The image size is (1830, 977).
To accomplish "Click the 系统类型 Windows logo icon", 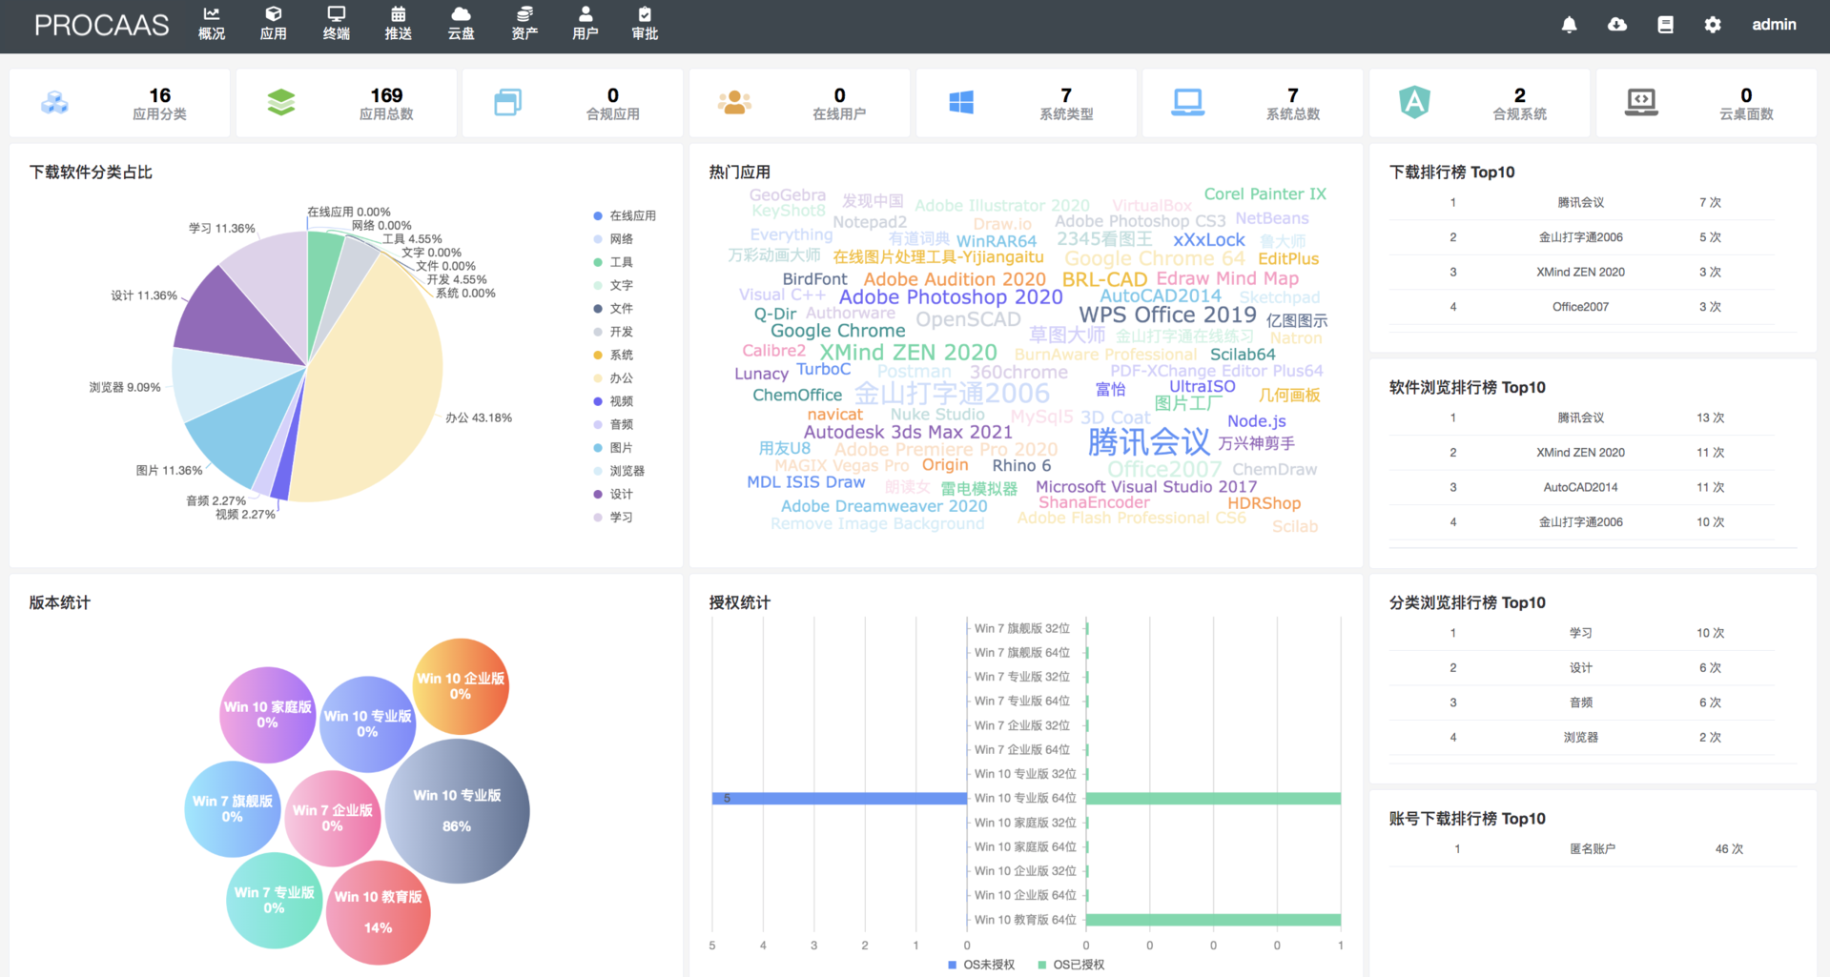I will (x=961, y=102).
